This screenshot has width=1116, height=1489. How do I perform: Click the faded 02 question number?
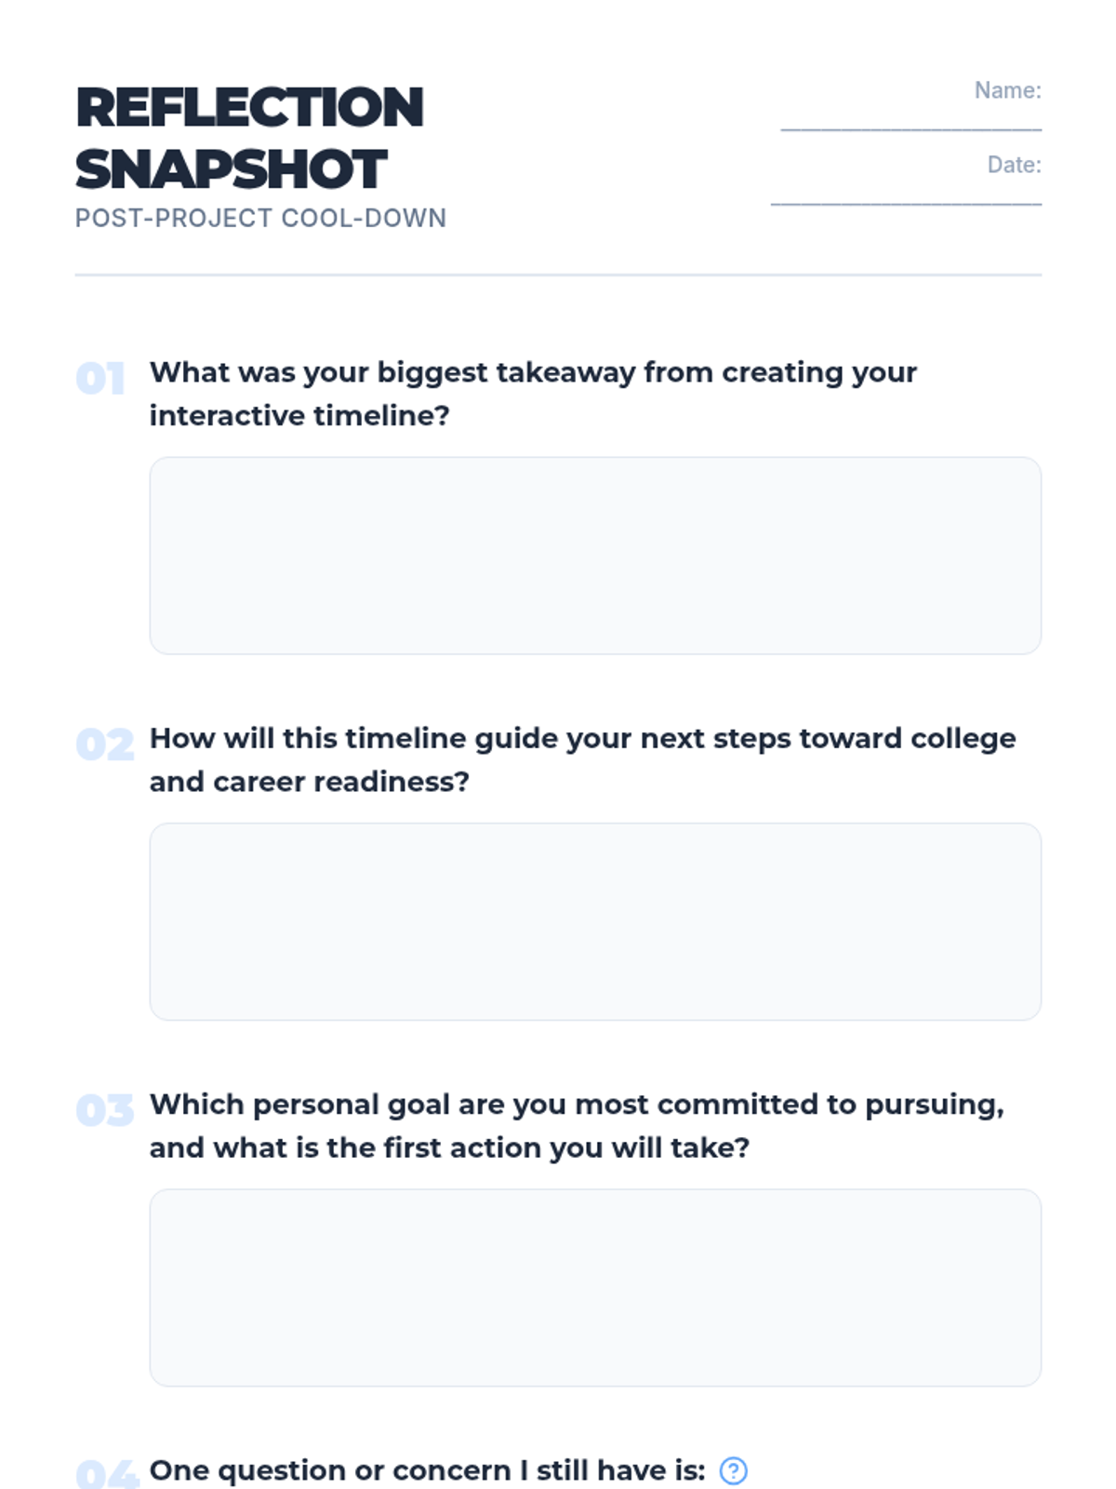pos(104,744)
